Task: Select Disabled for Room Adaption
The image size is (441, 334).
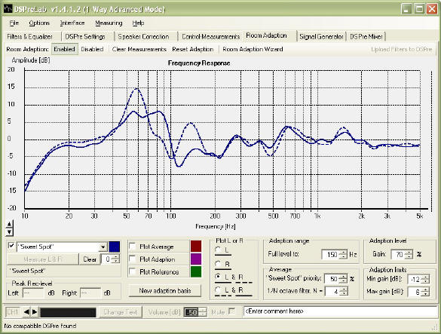Action: click(92, 49)
